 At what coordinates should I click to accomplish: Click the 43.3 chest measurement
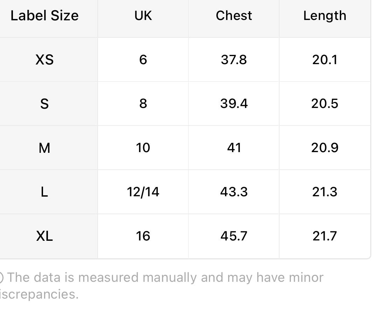(234, 192)
